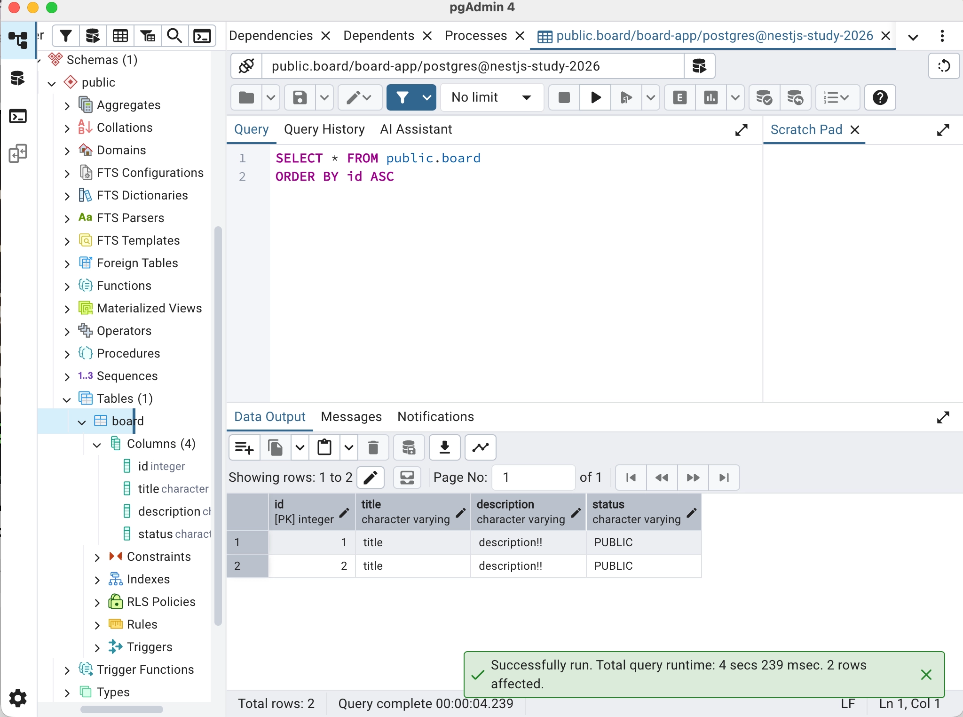Save the query file with the disk icon

point(300,97)
